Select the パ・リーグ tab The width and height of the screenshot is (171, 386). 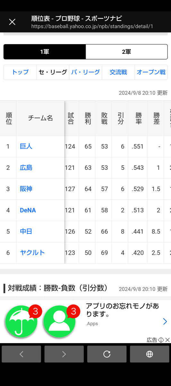(x=86, y=72)
